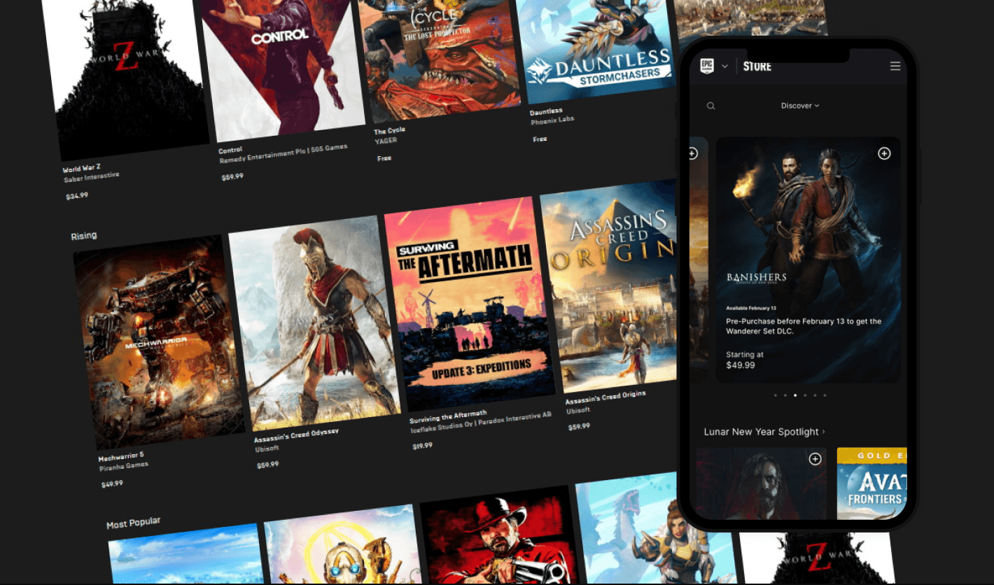Open Surviving the Aftermath cover art
Viewport: 994px width, 585px height.
[x=470, y=304]
